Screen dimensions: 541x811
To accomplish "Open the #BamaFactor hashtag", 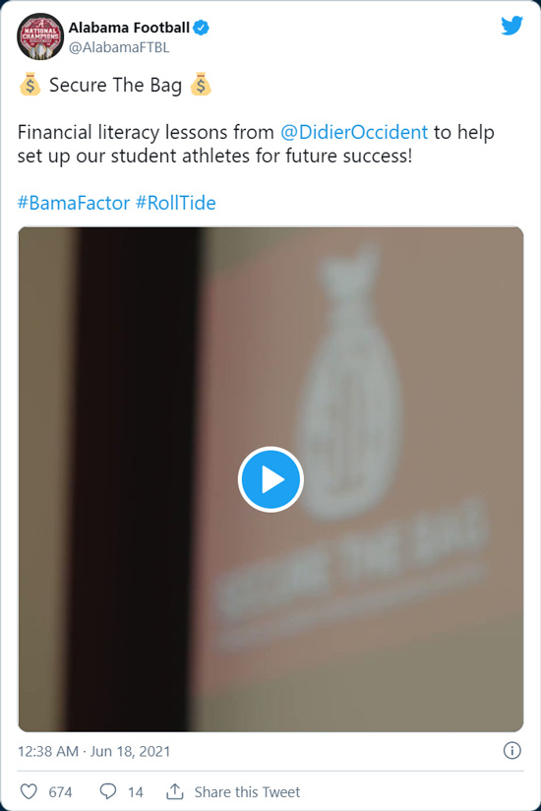I will (x=74, y=203).
